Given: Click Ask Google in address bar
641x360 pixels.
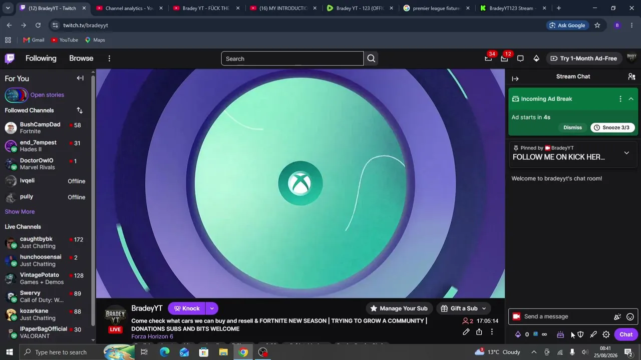Looking at the screenshot, I should pos(567,25).
